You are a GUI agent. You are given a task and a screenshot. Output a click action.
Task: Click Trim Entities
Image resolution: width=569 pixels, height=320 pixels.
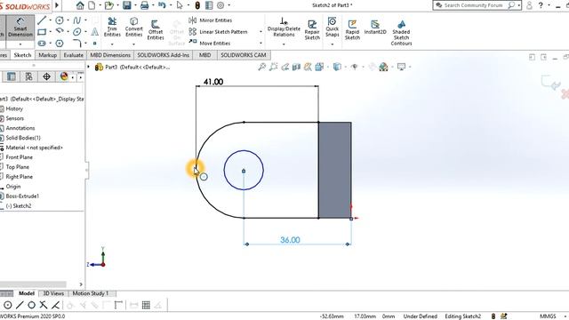pos(112,28)
